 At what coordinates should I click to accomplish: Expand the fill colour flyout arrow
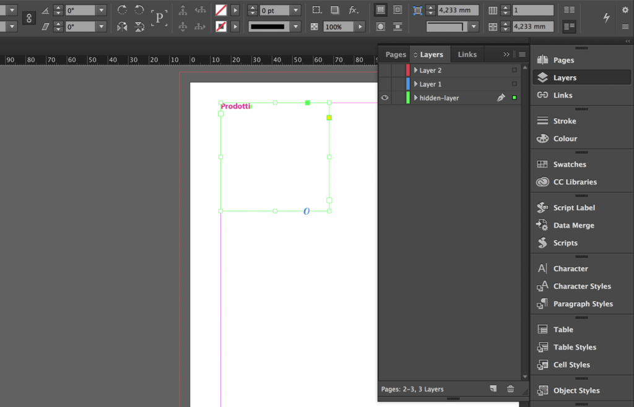tap(235, 10)
